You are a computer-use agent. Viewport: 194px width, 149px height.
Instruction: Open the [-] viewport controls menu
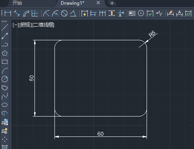pyautogui.click(x=16, y=25)
